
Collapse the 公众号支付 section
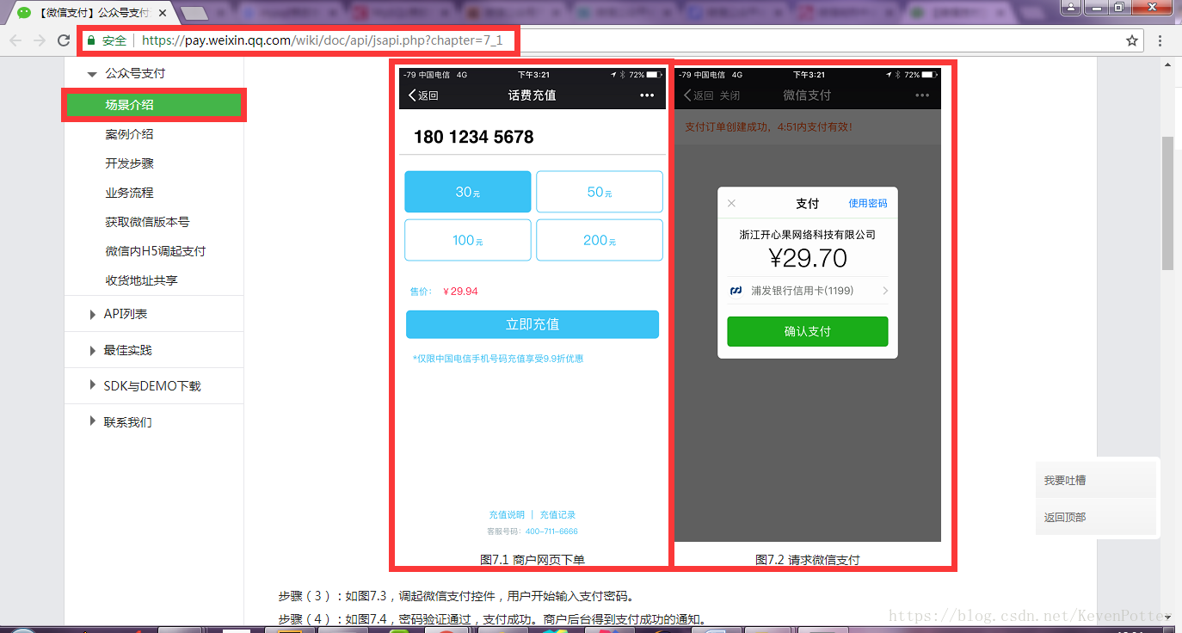[x=92, y=74]
